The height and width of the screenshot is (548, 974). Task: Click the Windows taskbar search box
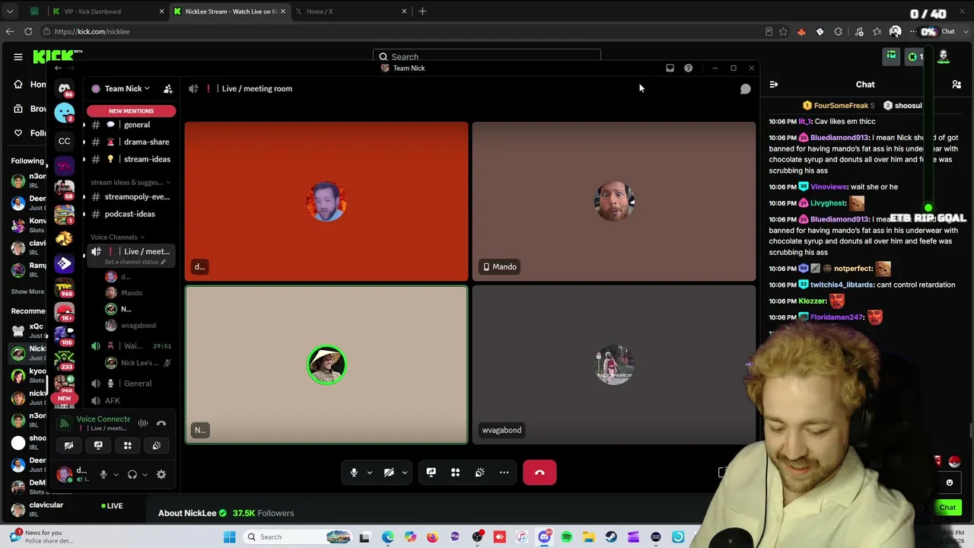coord(297,537)
